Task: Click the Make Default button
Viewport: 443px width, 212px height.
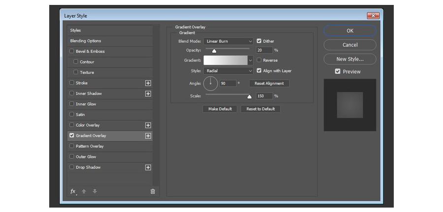Action: 220,109
